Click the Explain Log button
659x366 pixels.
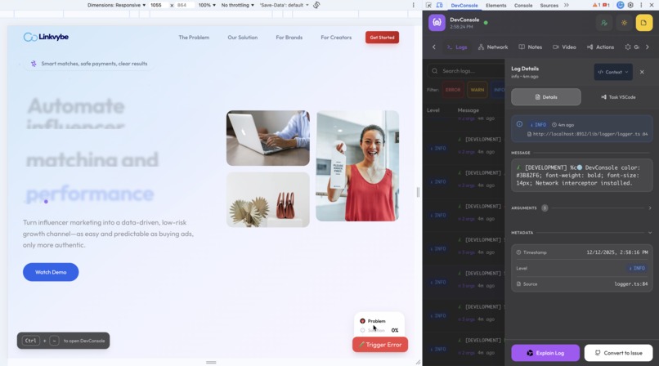[545, 353]
